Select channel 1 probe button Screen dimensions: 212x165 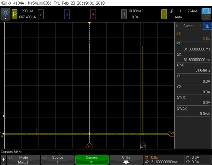[14, 14]
